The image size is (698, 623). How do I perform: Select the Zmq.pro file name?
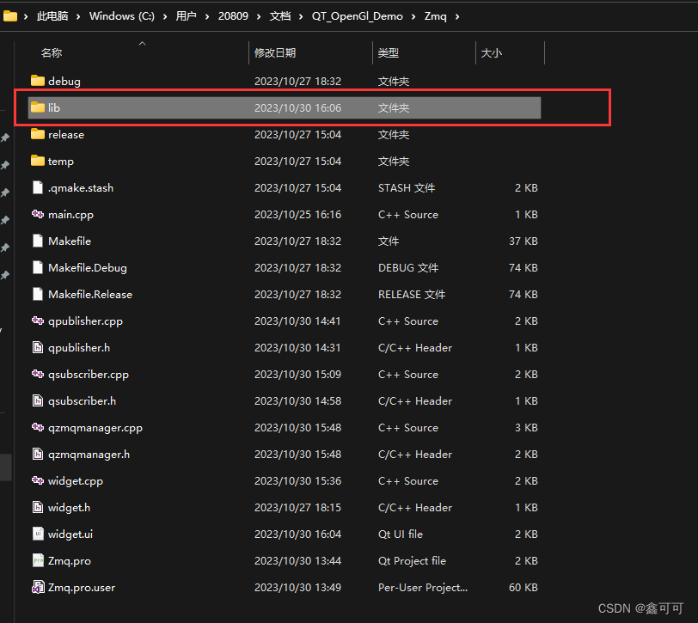coord(70,561)
